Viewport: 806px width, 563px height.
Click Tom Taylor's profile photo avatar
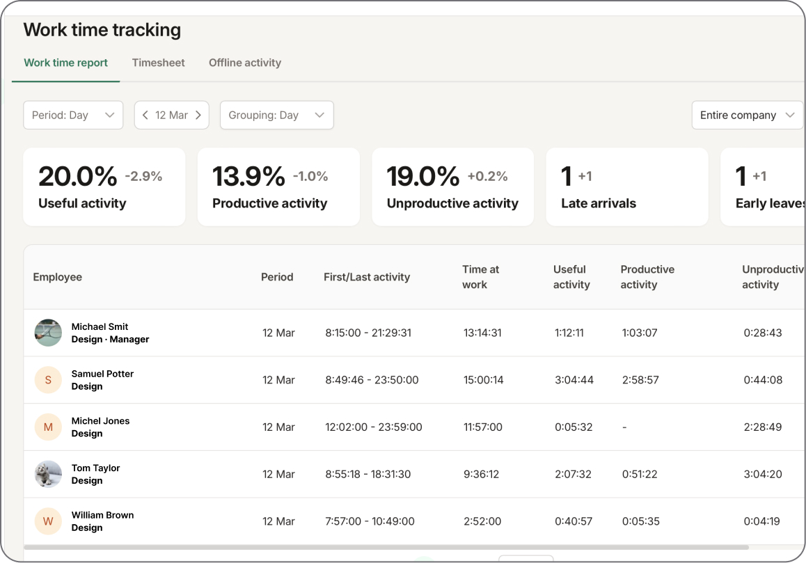click(48, 474)
